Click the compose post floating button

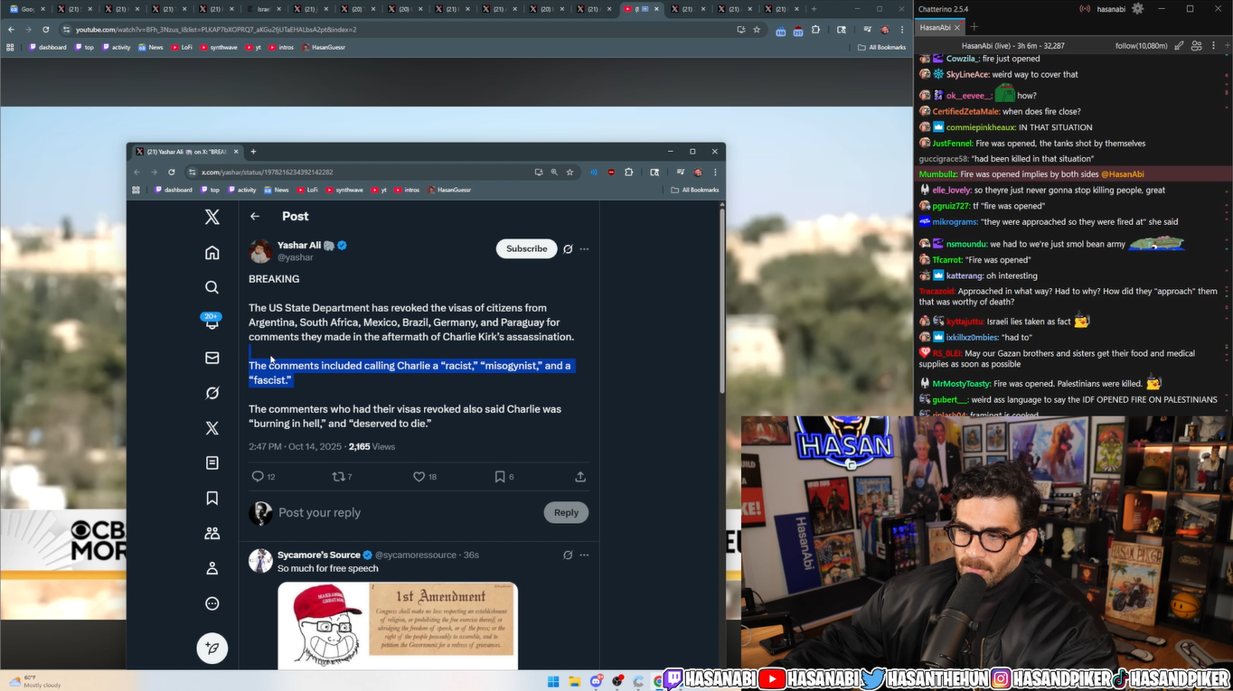212,649
